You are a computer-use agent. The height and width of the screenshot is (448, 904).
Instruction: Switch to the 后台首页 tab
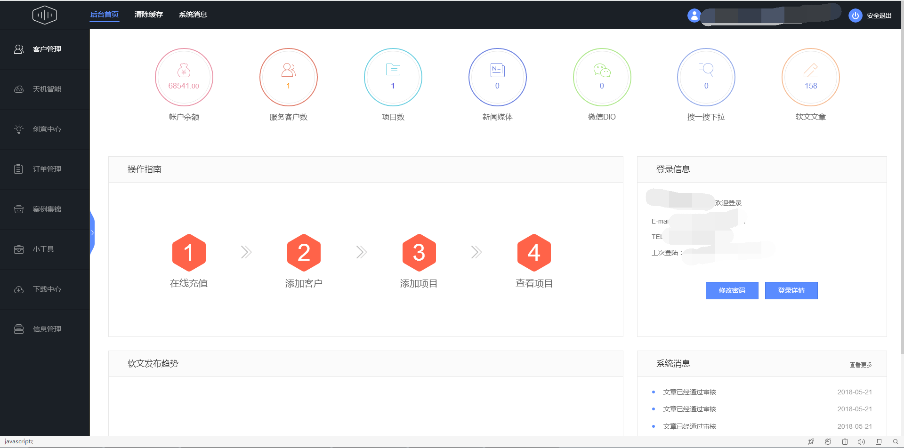105,15
